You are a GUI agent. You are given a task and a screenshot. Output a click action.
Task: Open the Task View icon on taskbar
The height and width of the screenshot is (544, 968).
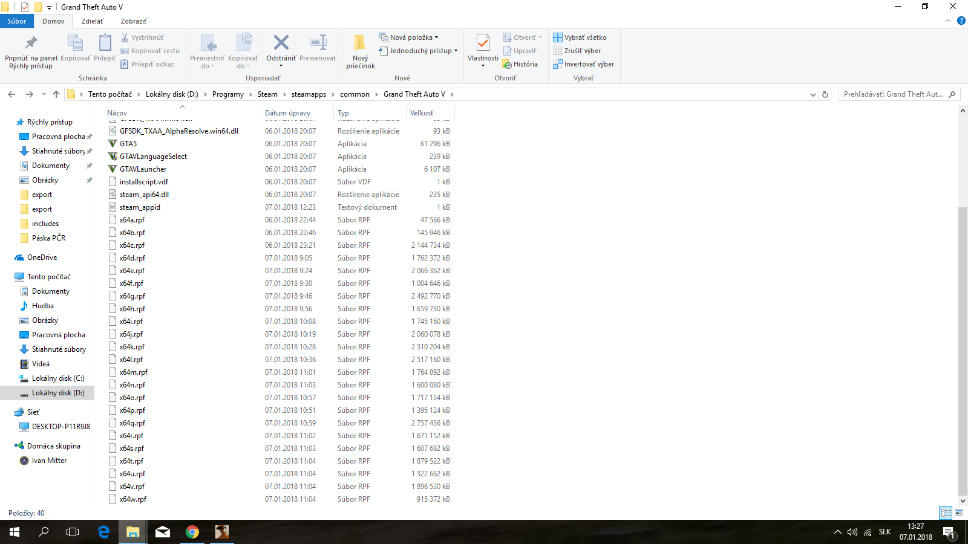pos(73,532)
